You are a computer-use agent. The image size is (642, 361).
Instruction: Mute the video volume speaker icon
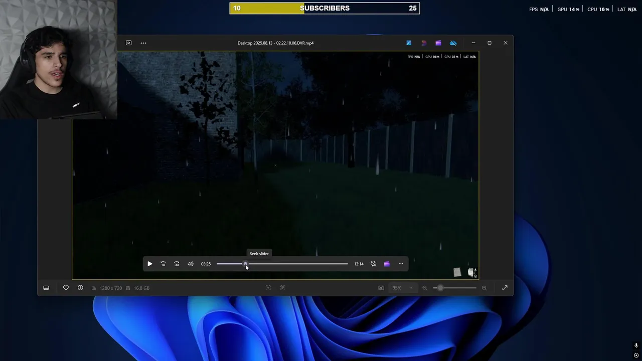pyautogui.click(x=191, y=264)
